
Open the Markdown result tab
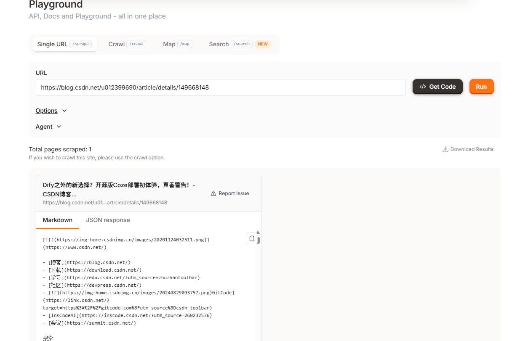click(x=58, y=220)
